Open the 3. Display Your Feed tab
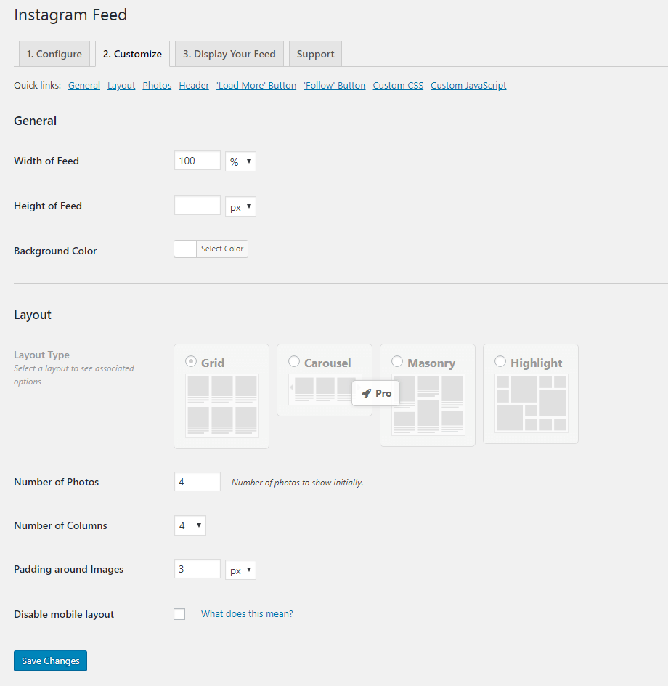Viewport: 668px width, 686px height. [229, 54]
